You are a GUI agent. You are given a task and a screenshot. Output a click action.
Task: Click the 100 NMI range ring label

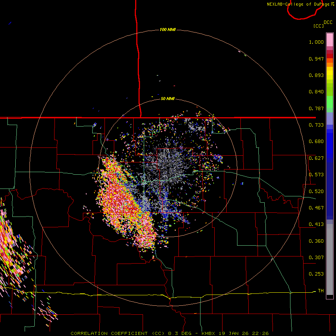pyautogui.click(x=168, y=29)
